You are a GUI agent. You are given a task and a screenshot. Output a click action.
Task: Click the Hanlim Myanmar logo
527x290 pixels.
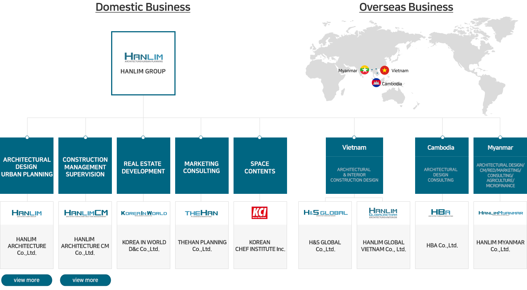point(501,213)
